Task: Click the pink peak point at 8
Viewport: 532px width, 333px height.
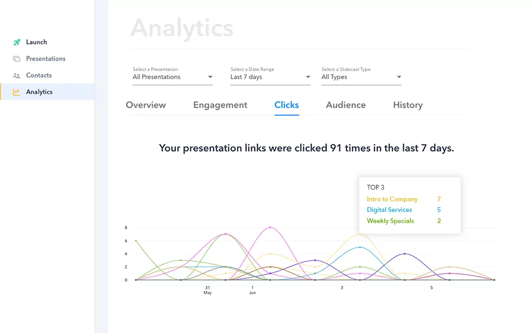Action: pos(271,227)
